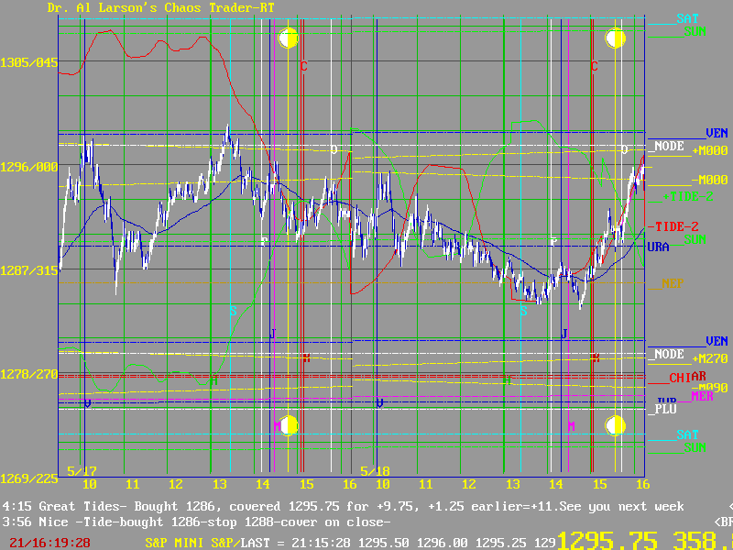The height and width of the screenshot is (550, 733).
Task: Select the red C marker under top-left moon
Action: pyautogui.click(x=304, y=66)
